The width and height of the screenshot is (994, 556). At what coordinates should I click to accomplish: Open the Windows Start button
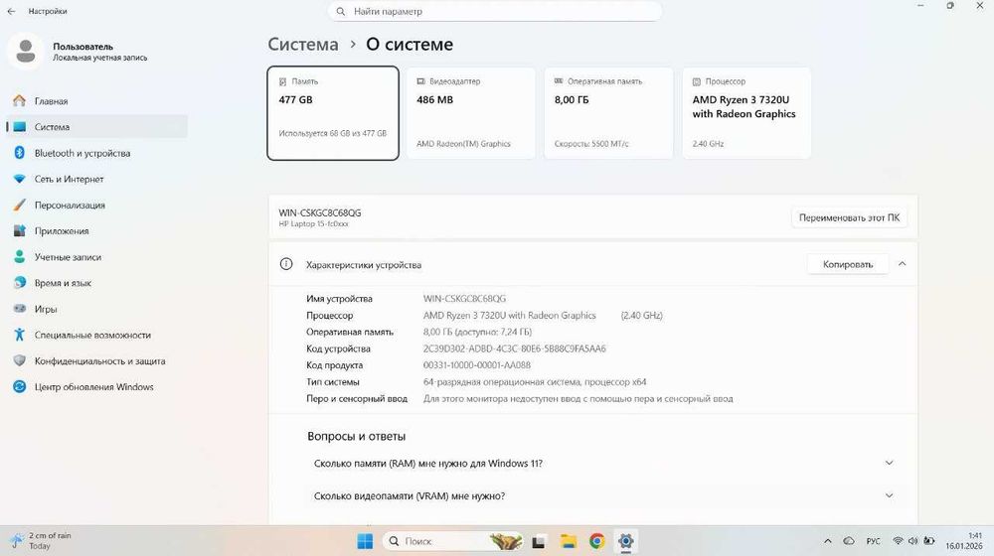[x=365, y=541]
